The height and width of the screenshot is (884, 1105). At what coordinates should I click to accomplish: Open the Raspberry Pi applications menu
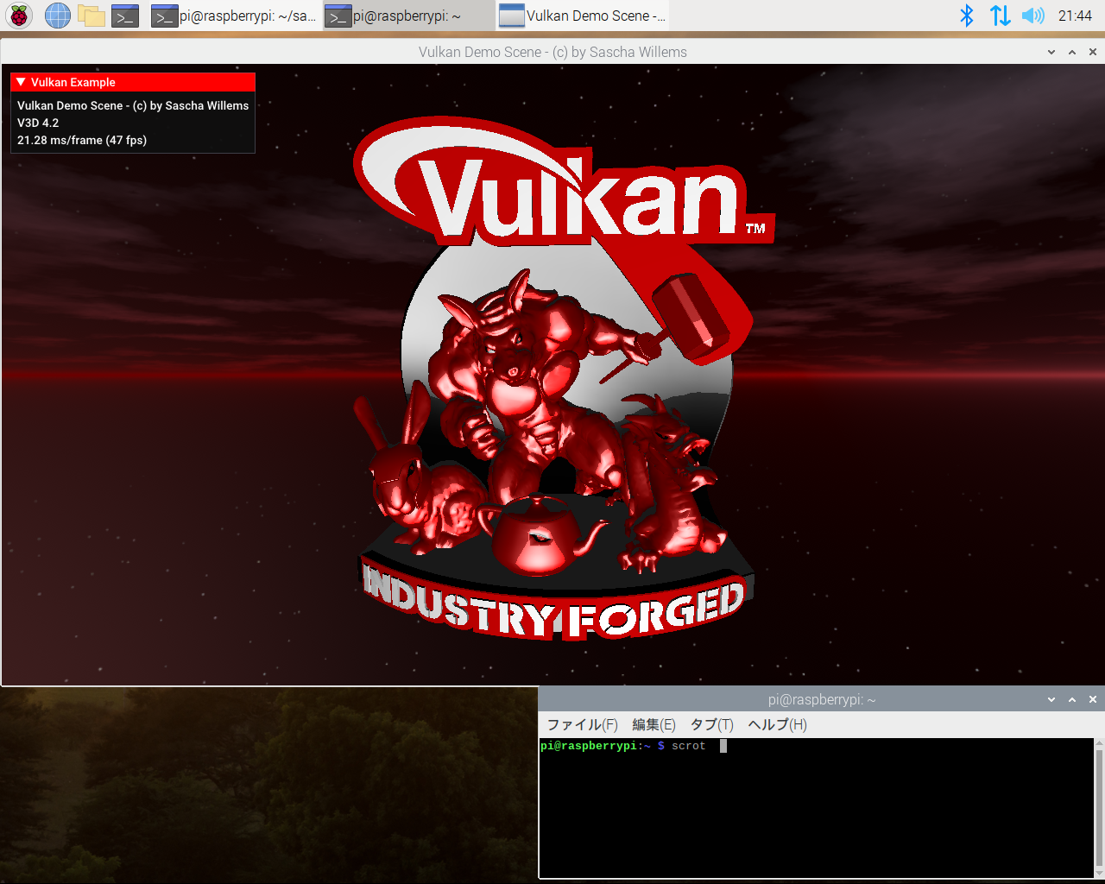pyautogui.click(x=18, y=15)
